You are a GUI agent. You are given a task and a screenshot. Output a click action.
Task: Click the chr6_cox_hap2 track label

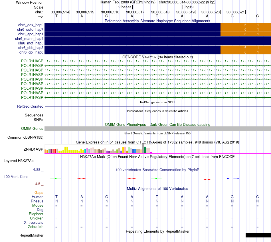[31, 25]
